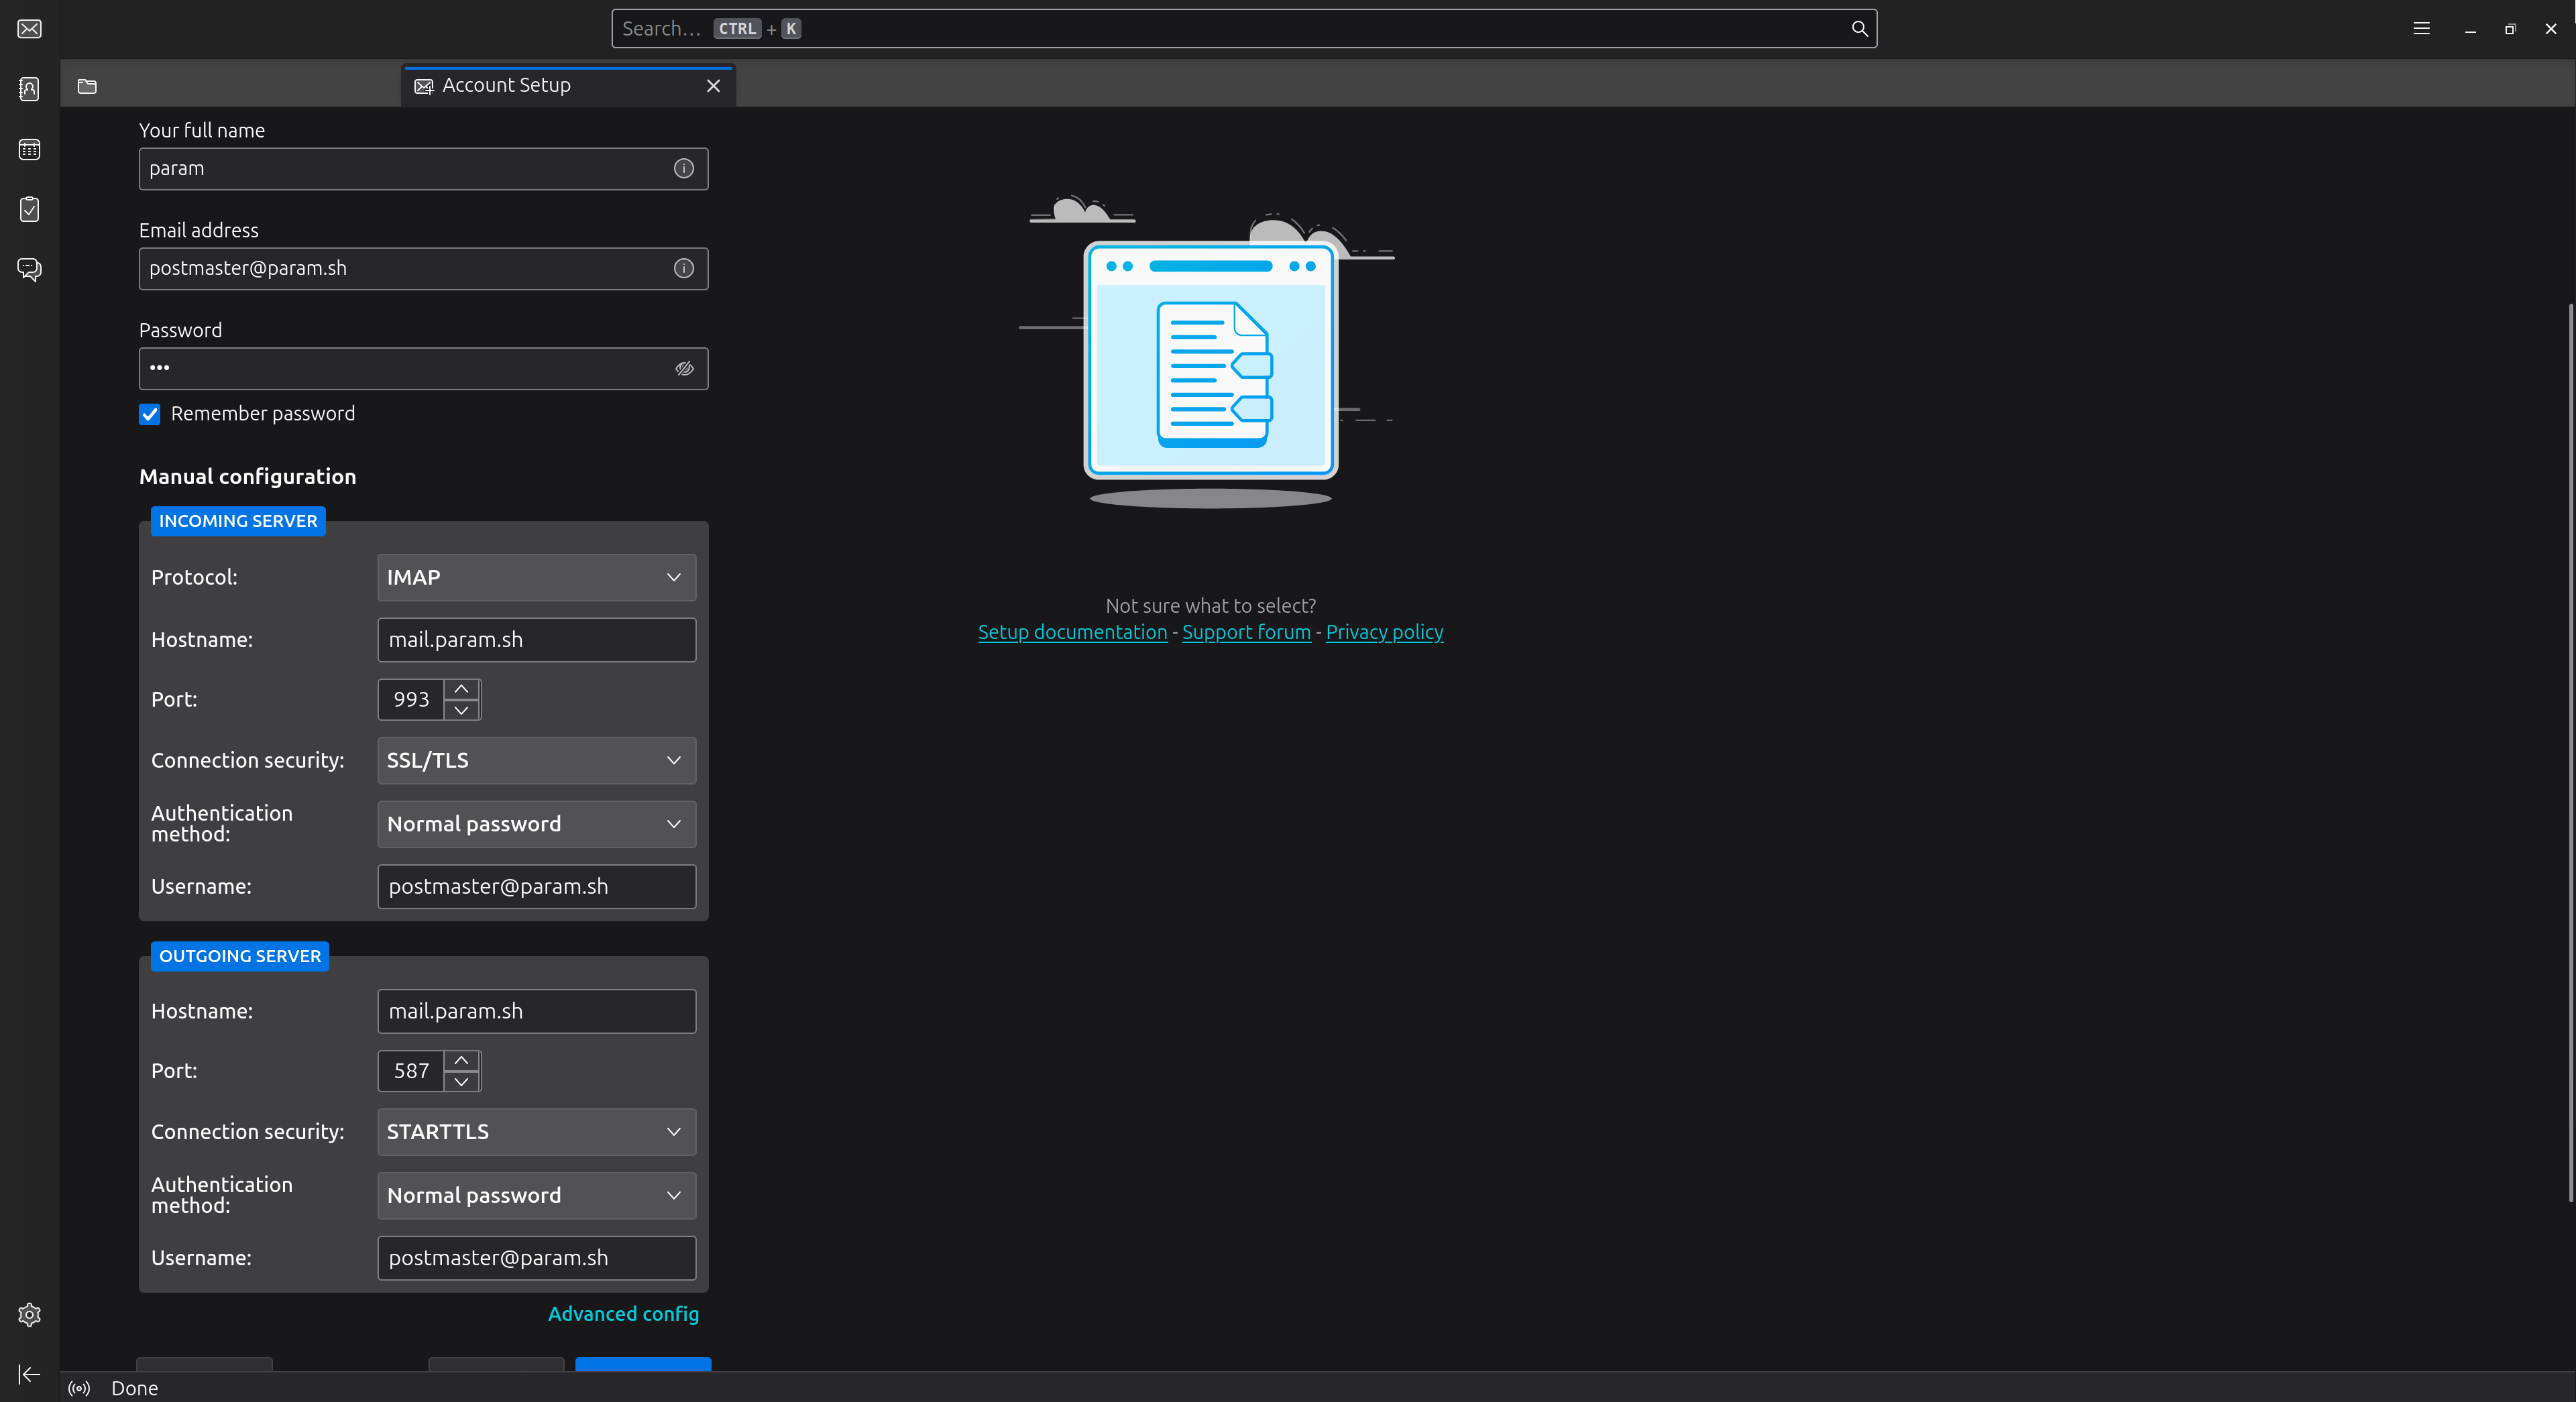The image size is (2576, 1402).
Task: Open the folder pane tab icon
Action: click(x=86, y=87)
